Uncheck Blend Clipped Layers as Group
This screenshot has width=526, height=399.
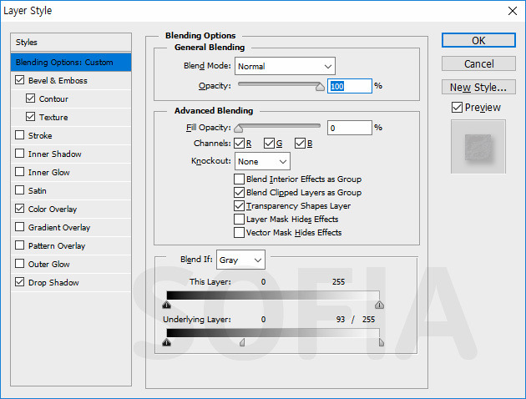pyautogui.click(x=239, y=193)
